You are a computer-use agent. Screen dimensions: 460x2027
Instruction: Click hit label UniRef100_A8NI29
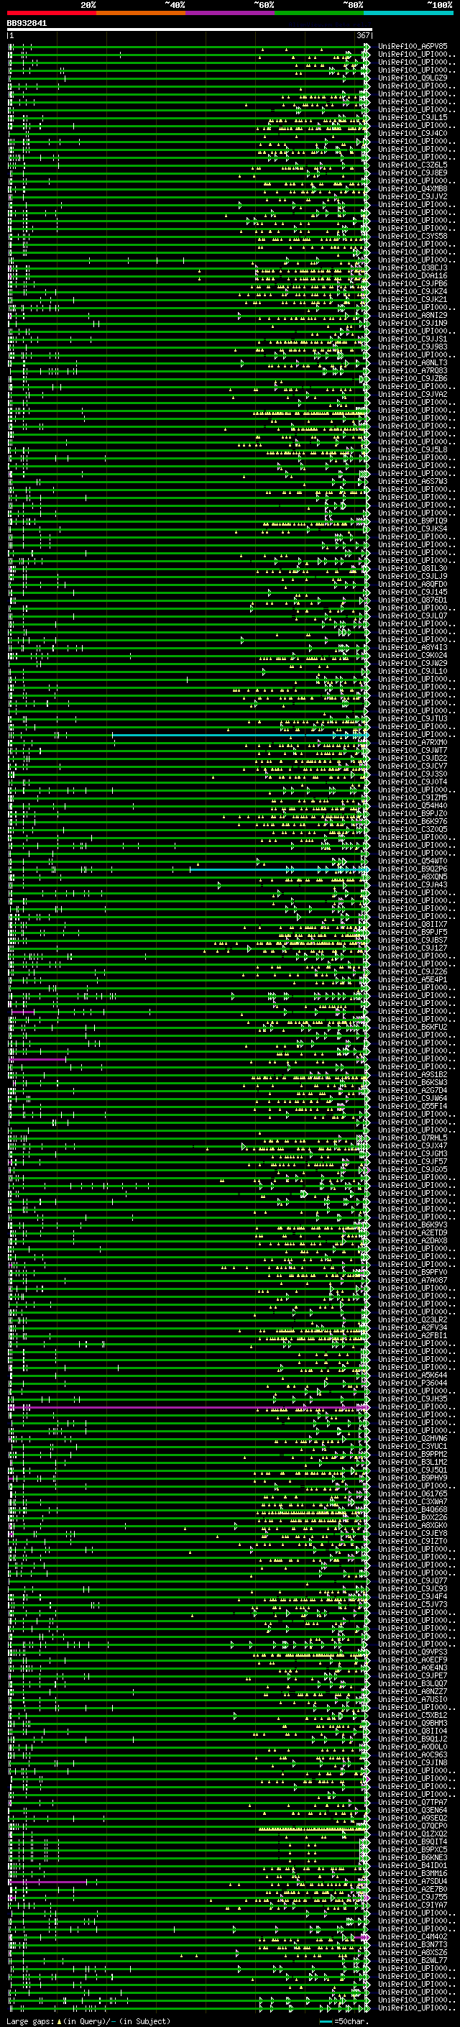[x=413, y=316]
